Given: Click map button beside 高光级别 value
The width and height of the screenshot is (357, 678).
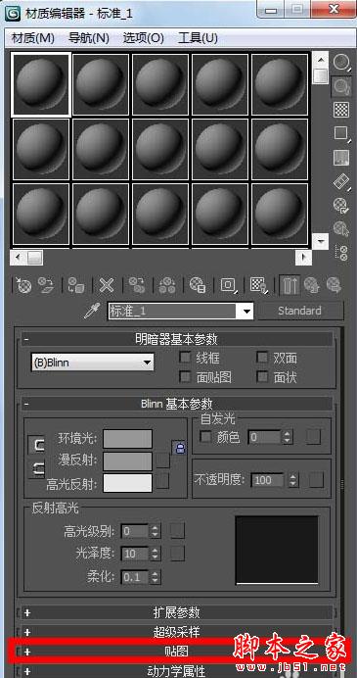Looking at the screenshot, I should coord(177,531).
